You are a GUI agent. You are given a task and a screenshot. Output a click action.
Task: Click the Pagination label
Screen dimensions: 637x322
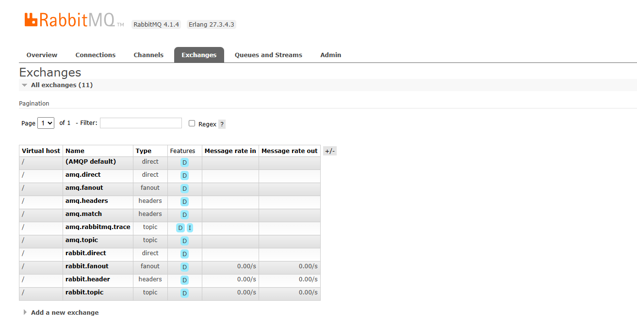coord(34,103)
